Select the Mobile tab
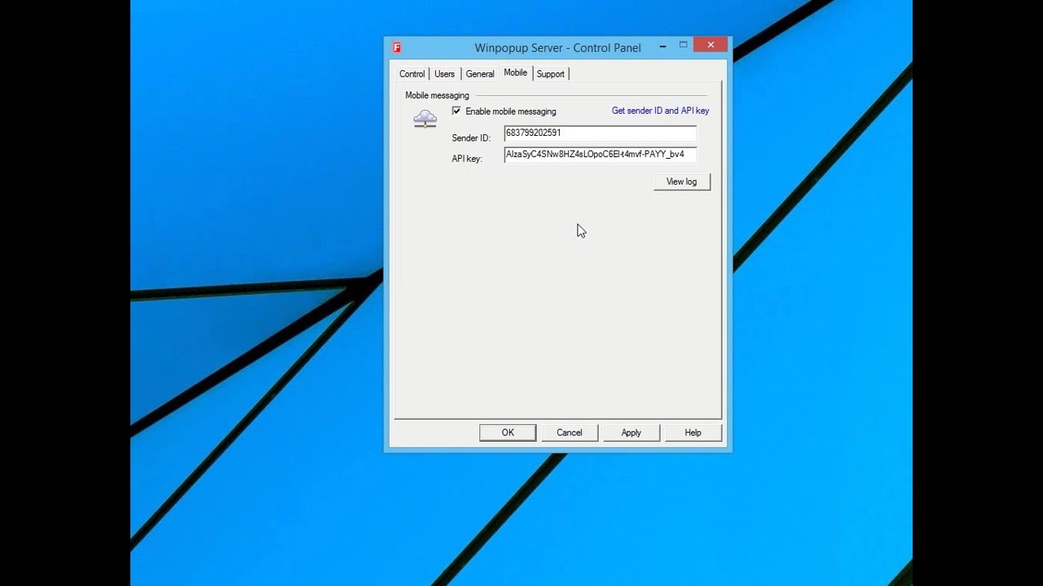This screenshot has height=586, width=1043. 515,72
